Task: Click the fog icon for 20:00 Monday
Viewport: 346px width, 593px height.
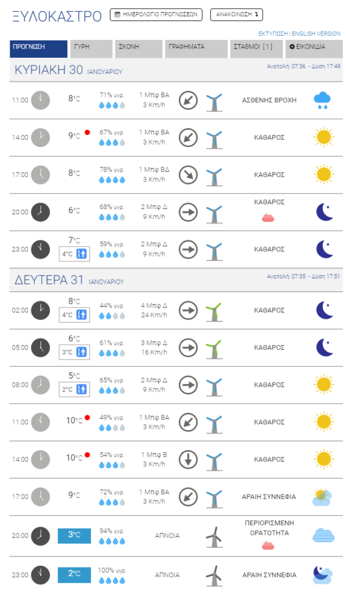Action: click(x=323, y=535)
